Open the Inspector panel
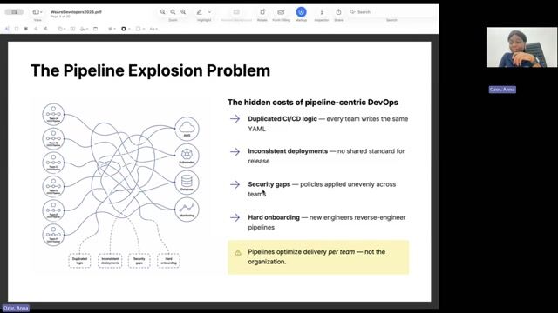Screen dimensions: 558x313 (x=322, y=12)
